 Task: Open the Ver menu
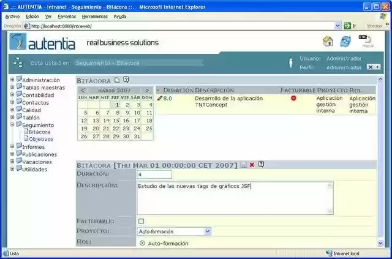(x=48, y=17)
